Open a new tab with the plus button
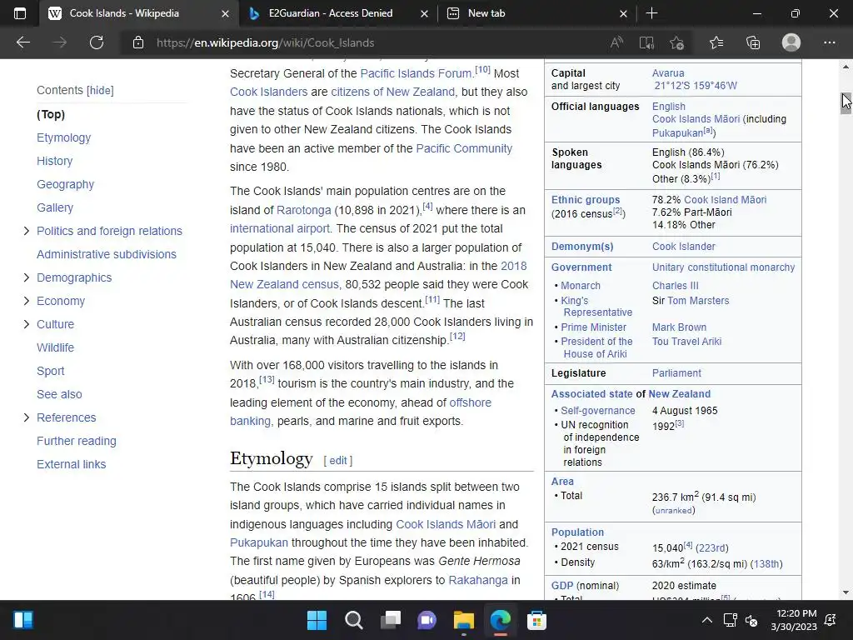The image size is (853, 640). 651,13
